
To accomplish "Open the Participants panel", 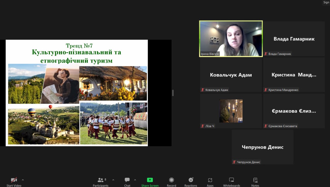I will [x=100, y=180].
